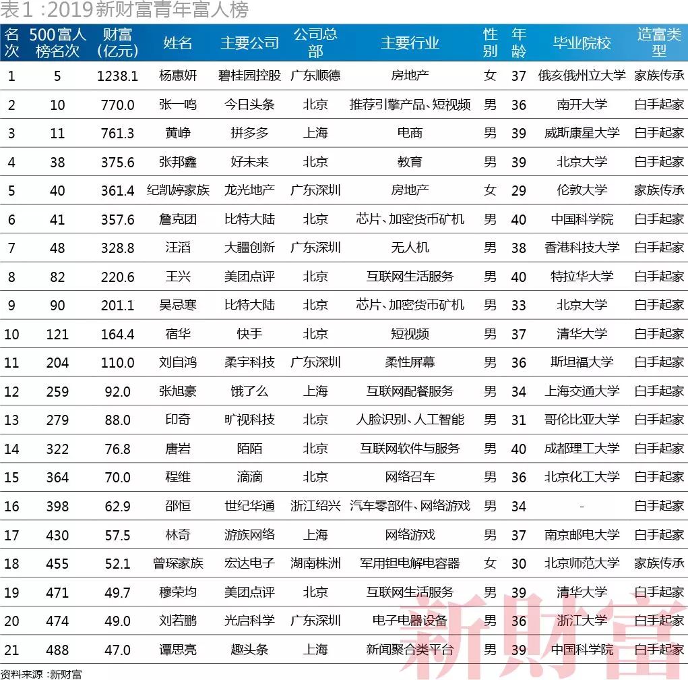Select the name 唐岩

(x=178, y=449)
